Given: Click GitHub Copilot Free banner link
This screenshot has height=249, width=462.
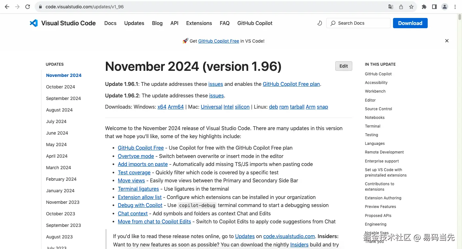Looking at the screenshot, I should click(x=218, y=41).
